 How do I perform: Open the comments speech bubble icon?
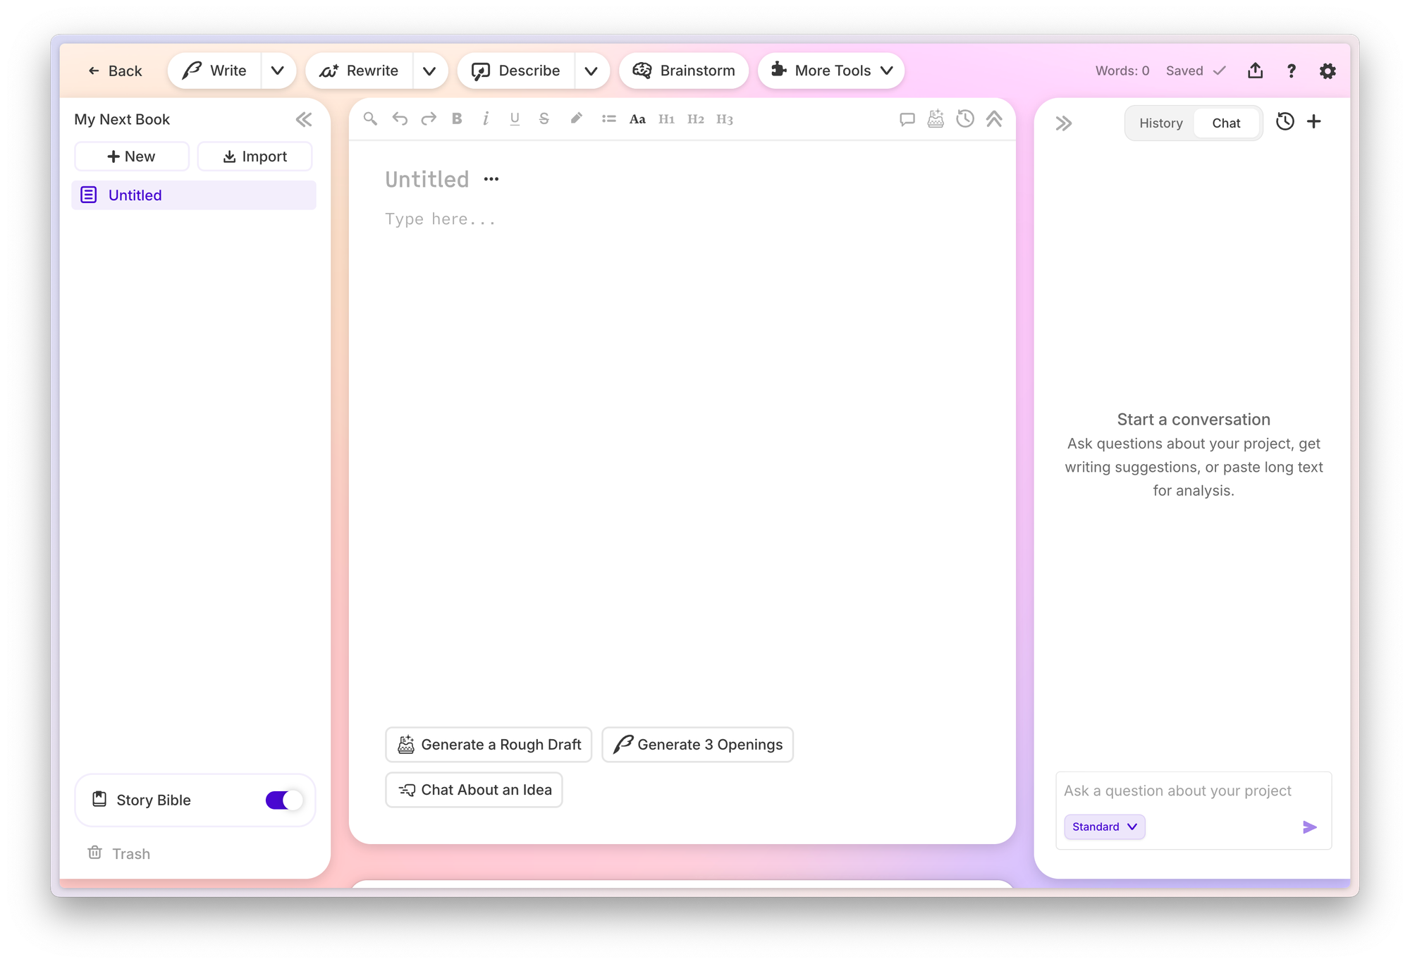point(907,119)
